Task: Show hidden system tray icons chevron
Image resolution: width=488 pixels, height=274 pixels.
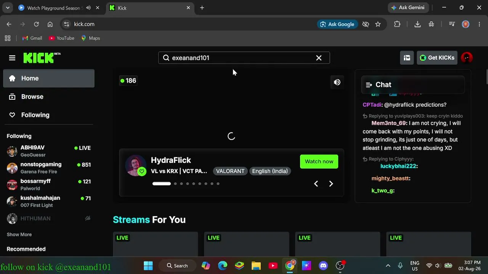Action: 388,266
